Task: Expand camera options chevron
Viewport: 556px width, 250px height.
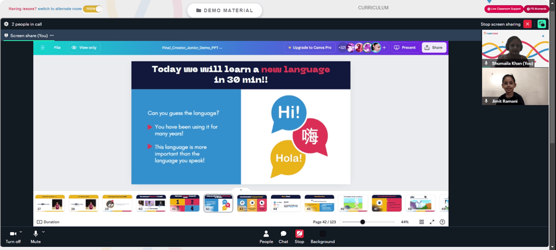Action: 21,232
